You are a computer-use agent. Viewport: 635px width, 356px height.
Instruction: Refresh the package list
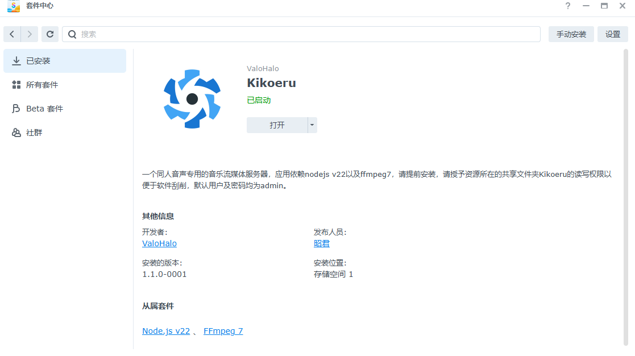pos(50,35)
